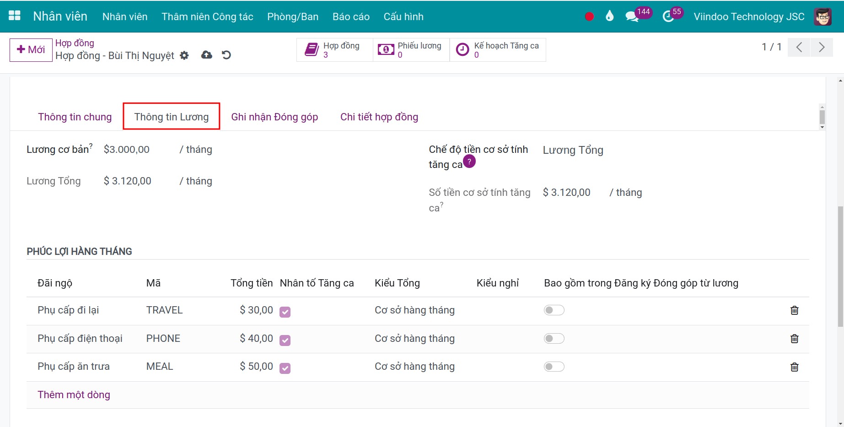The height and width of the screenshot is (427, 844).
Task: Click Thêm một dòng to add line
Action: click(74, 395)
